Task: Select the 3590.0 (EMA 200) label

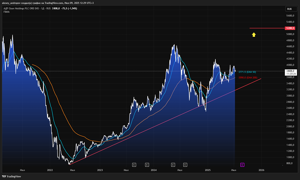Action: 248,78
